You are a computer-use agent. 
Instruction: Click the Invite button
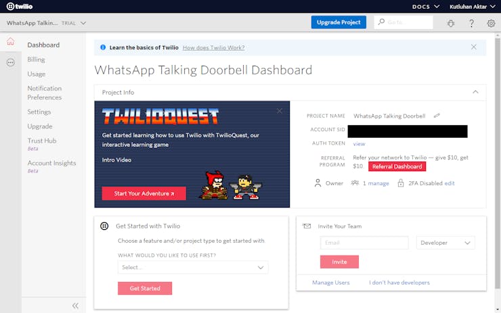click(339, 262)
